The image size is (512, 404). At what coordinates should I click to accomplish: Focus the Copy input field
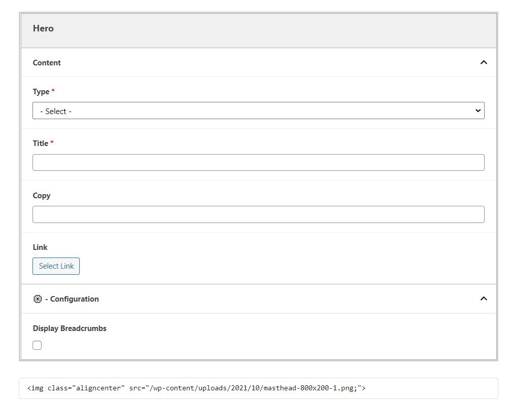coord(258,214)
